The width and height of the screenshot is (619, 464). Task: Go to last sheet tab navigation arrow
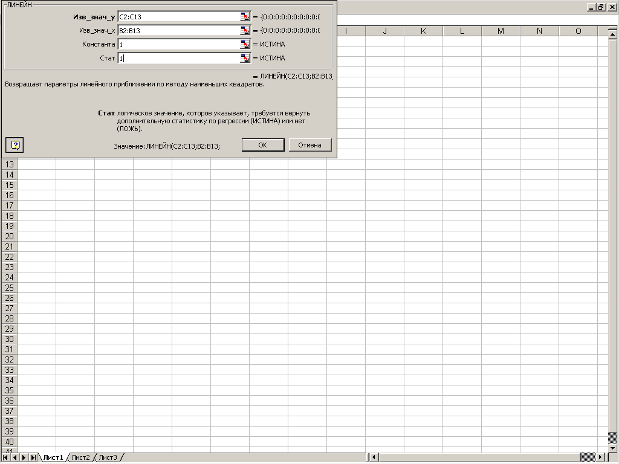[33, 458]
